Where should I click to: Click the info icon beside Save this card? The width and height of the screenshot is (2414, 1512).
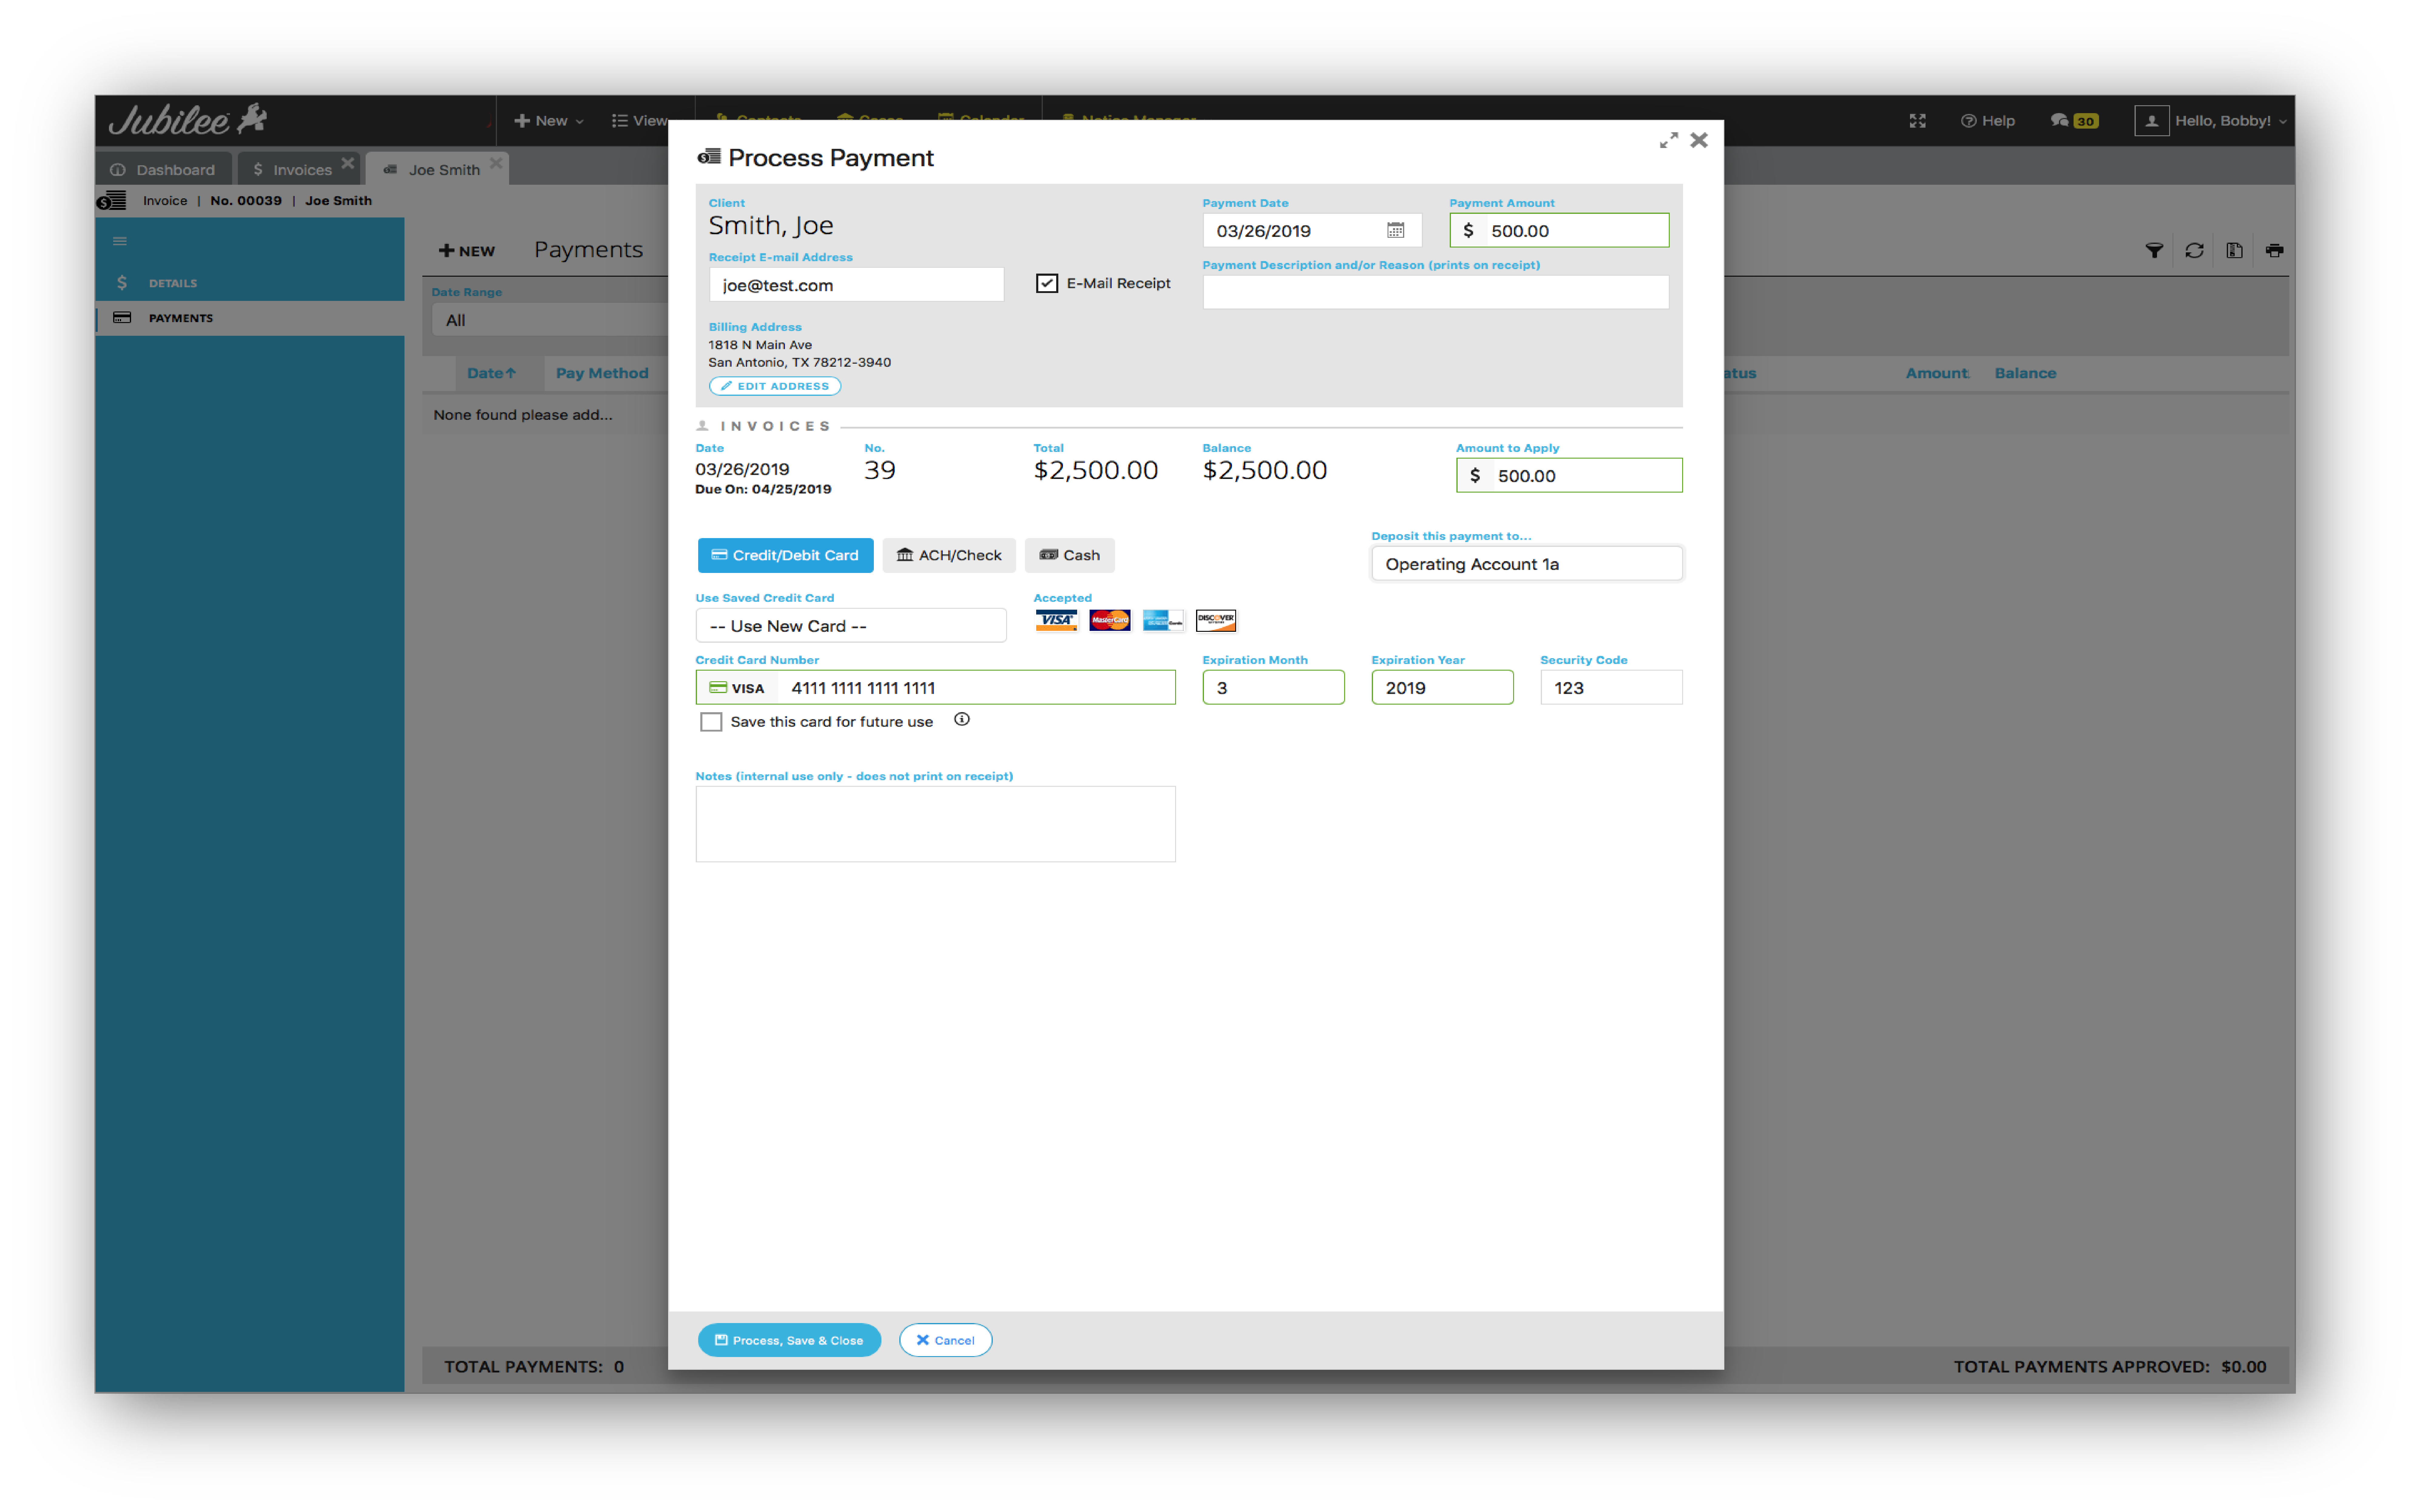click(x=962, y=719)
